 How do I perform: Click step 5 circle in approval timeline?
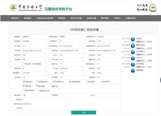[133, 65]
